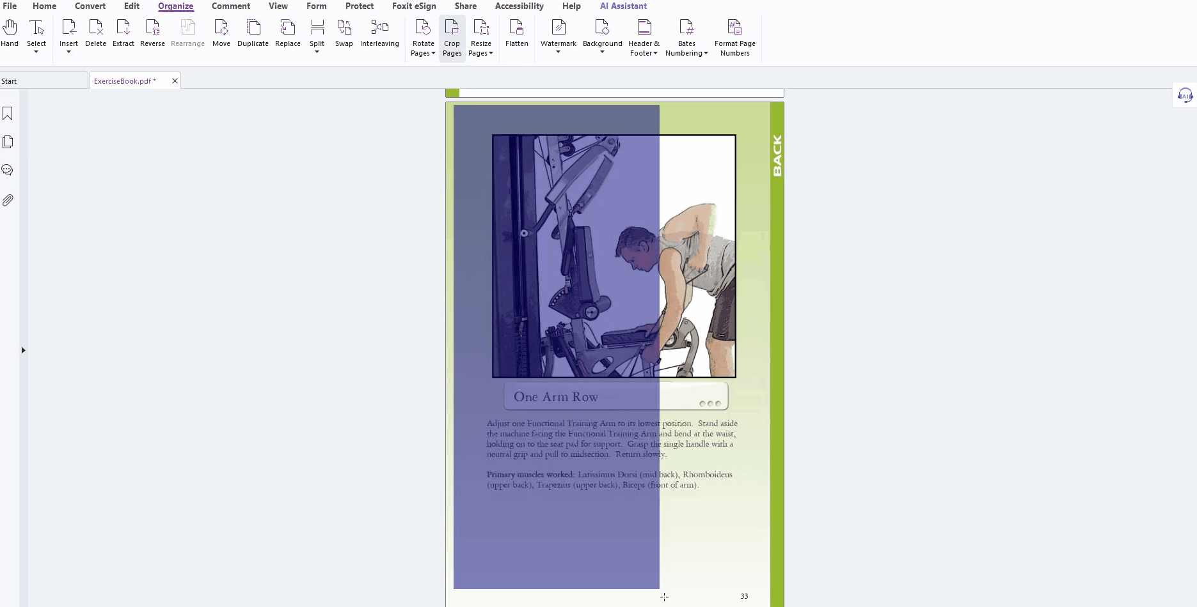Image resolution: width=1197 pixels, height=607 pixels.
Task: Switch to the Comment ribbon tab
Action: [x=231, y=6]
